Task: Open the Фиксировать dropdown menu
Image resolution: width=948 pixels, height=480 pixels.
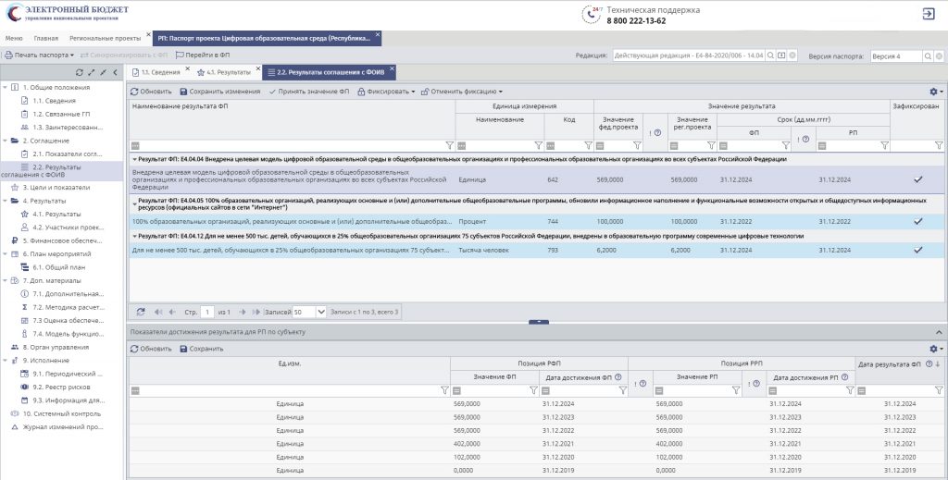Action: 386,92
